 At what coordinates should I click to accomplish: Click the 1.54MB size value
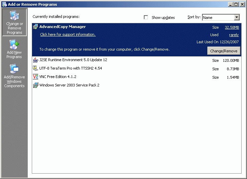tap(233, 77)
